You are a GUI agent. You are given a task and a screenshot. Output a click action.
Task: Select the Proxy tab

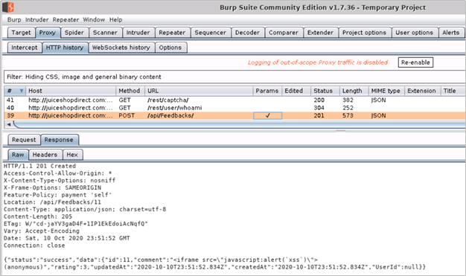(x=48, y=33)
